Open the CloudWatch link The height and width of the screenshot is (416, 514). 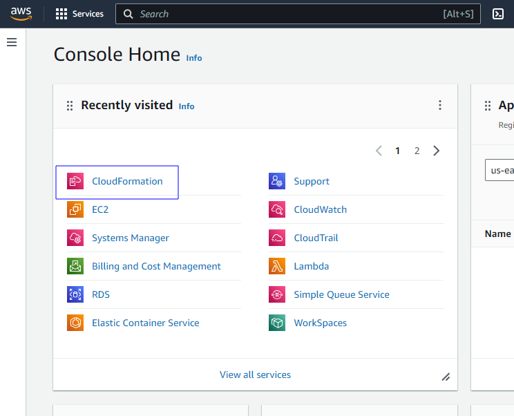coord(321,209)
